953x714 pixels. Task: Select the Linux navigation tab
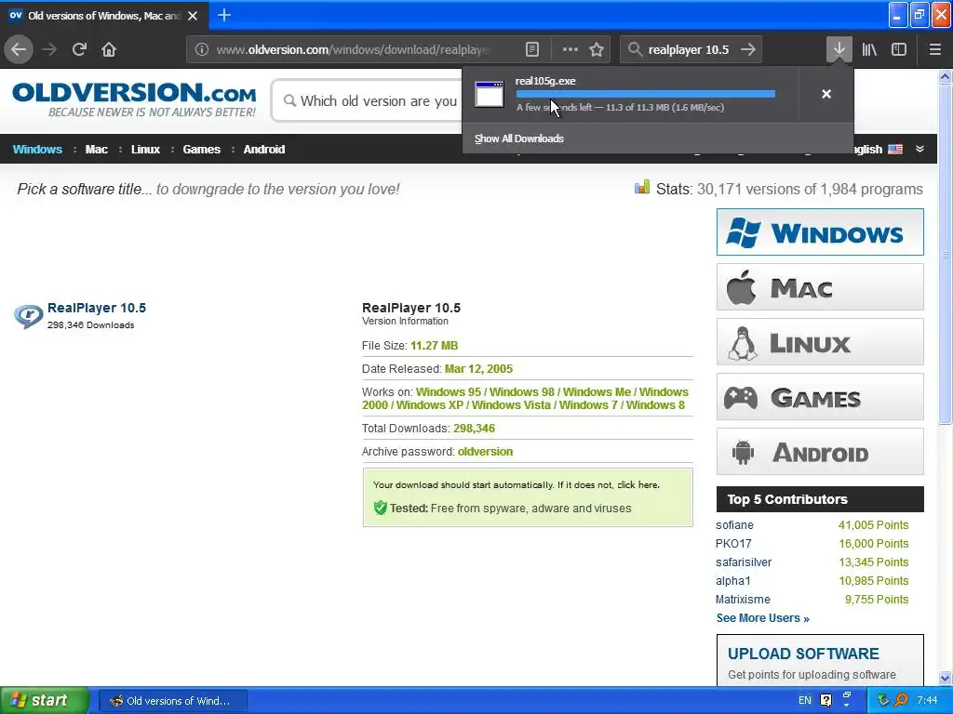145,150
